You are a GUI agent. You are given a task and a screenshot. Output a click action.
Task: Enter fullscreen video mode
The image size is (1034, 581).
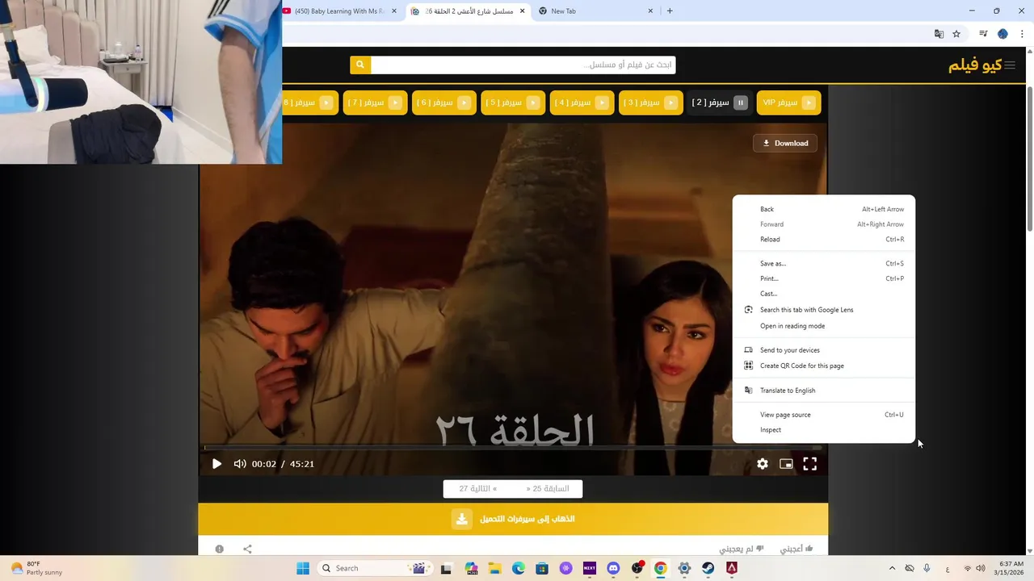(809, 464)
